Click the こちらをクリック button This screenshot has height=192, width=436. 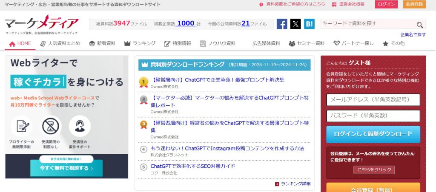(x=374, y=170)
